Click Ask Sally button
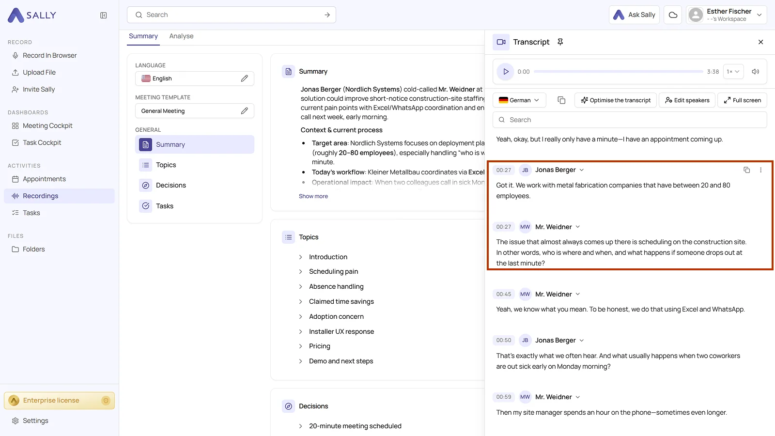 (634, 15)
